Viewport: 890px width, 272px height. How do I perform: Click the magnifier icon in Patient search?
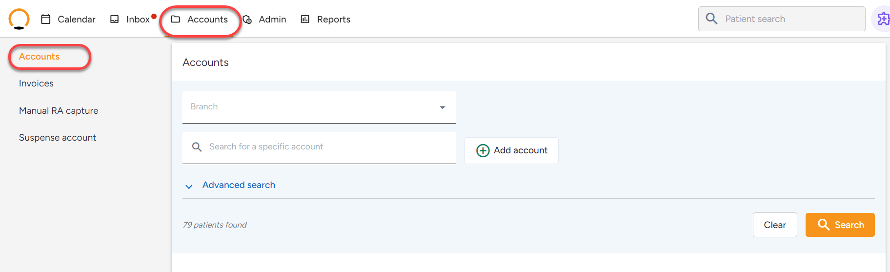pos(711,19)
